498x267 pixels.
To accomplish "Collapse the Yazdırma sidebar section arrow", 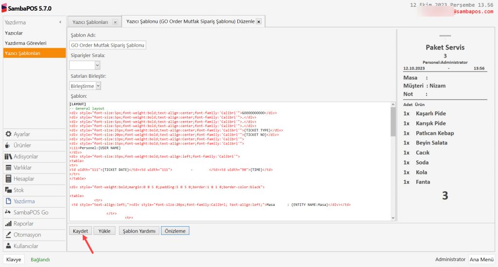I will tap(60, 22).
